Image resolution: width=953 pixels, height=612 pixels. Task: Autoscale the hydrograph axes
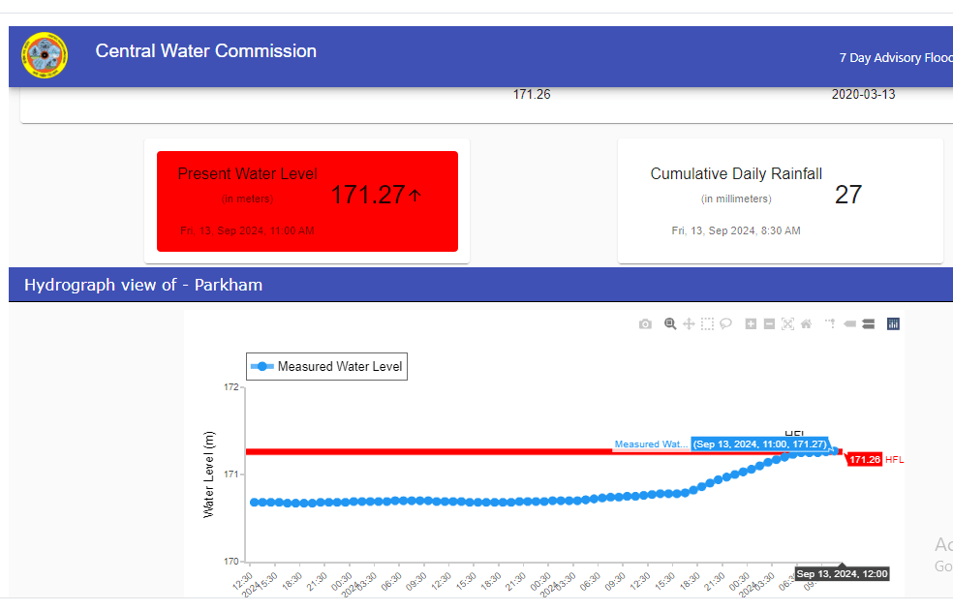[787, 324]
